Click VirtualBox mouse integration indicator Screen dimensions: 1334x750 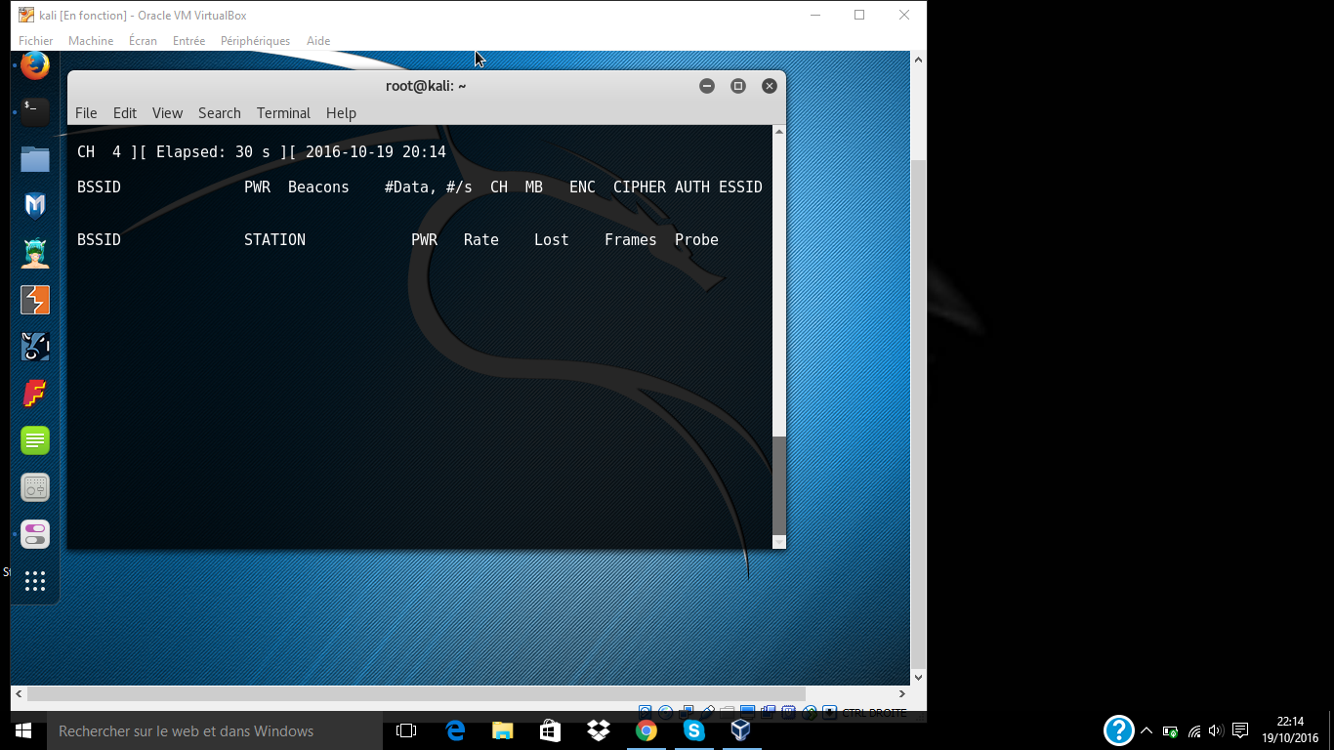[x=809, y=713]
